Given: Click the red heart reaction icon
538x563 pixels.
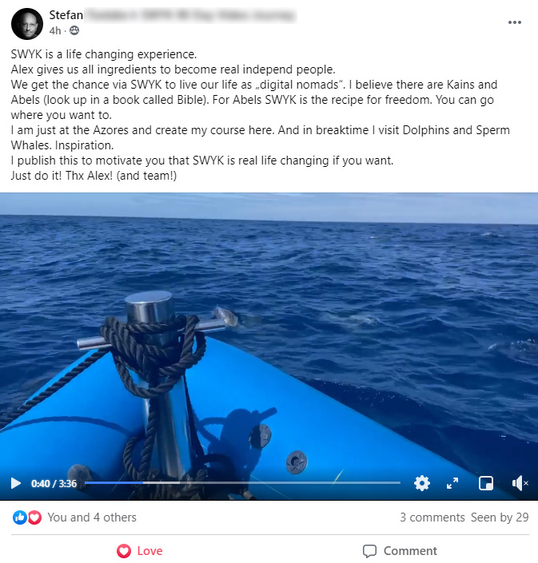Looking at the screenshot, I should 34,517.
